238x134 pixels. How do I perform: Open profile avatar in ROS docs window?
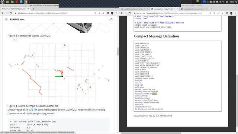(231, 13)
